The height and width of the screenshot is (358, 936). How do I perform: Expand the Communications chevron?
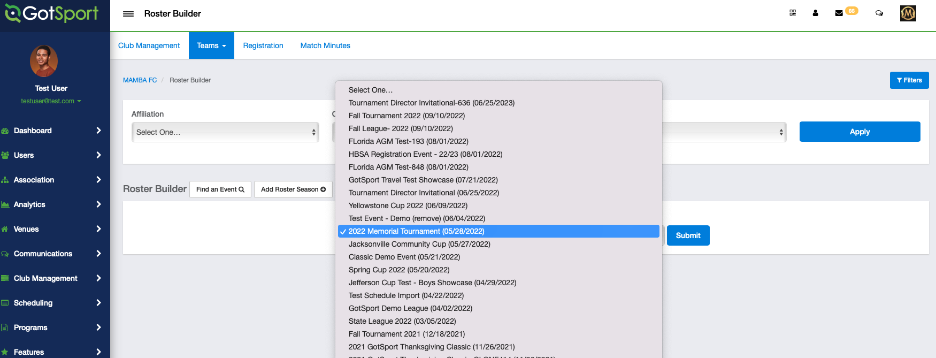[98, 254]
